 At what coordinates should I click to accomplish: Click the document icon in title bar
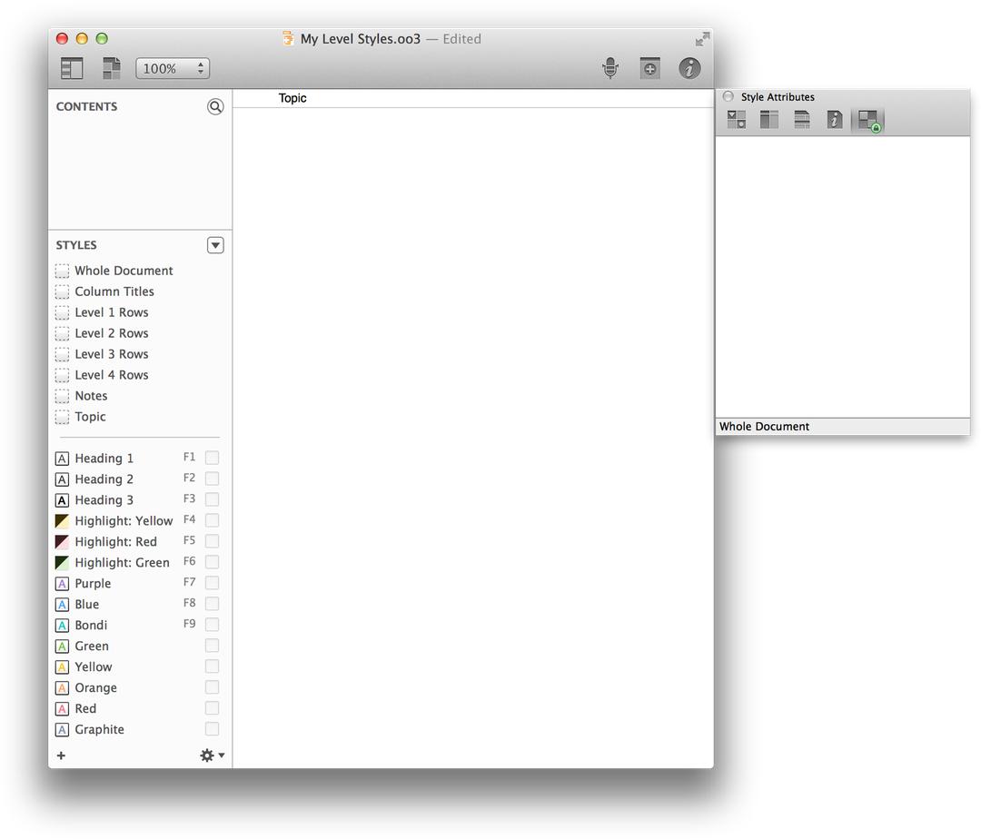point(288,39)
